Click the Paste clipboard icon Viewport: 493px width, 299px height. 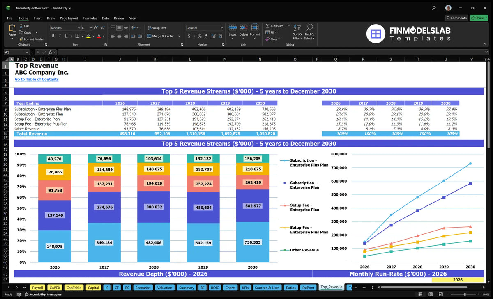pyautogui.click(x=12, y=29)
